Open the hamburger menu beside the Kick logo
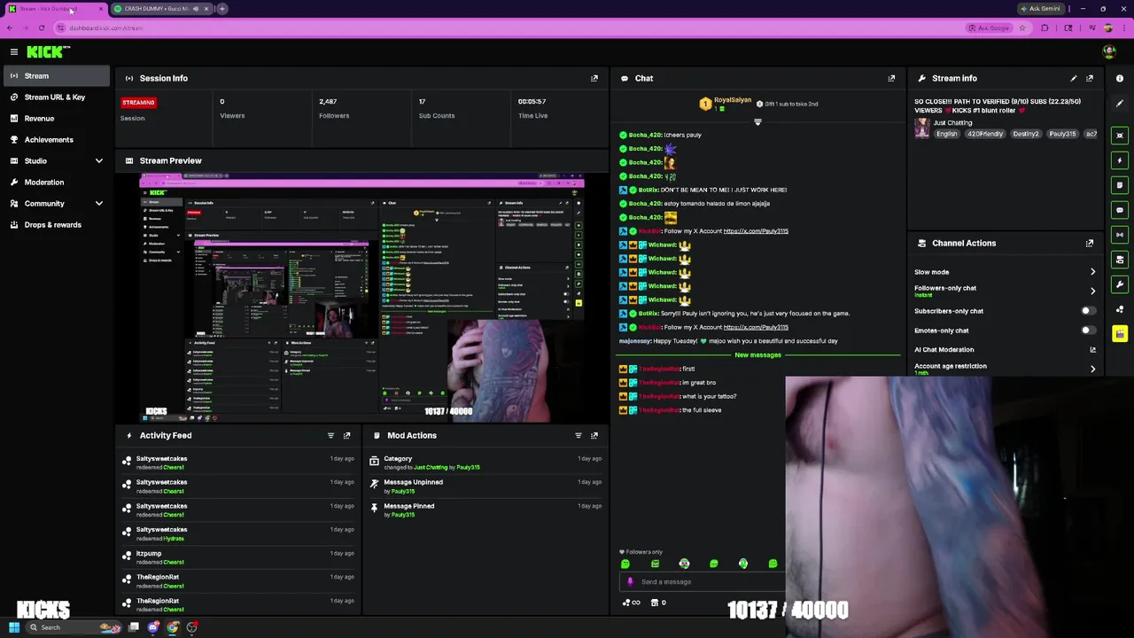 pyautogui.click(x=13, y=52)
